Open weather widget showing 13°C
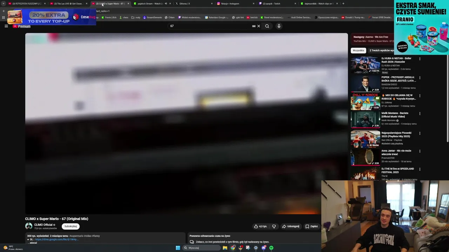The image size is (449, 252). [13, 248]
